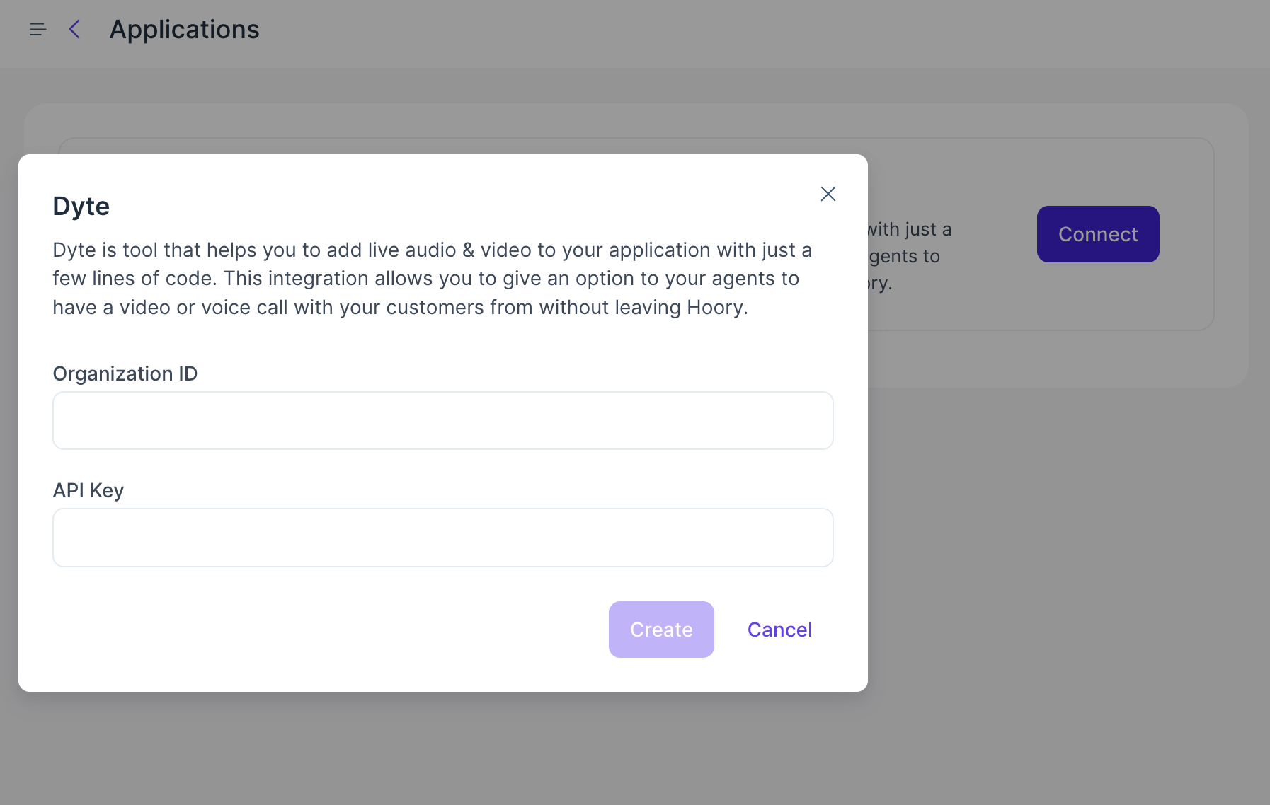
Task: Click the API Key label
Action: pos(88,490)
